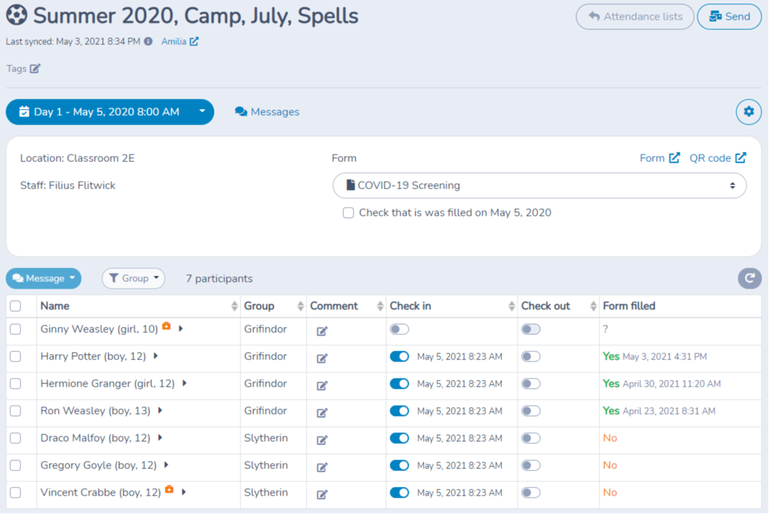The image size is (769, 514).
Task: Open the Group filter dropdown
Action: tap(134, 278)
